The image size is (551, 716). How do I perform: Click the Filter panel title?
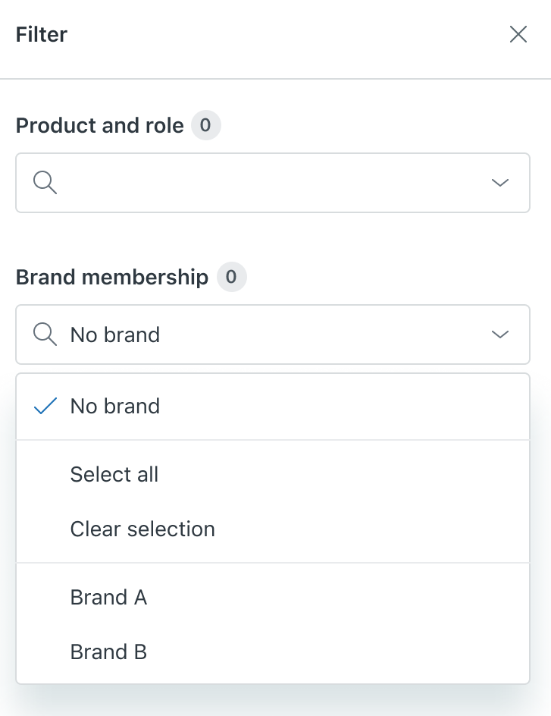(x=42, y=35)
